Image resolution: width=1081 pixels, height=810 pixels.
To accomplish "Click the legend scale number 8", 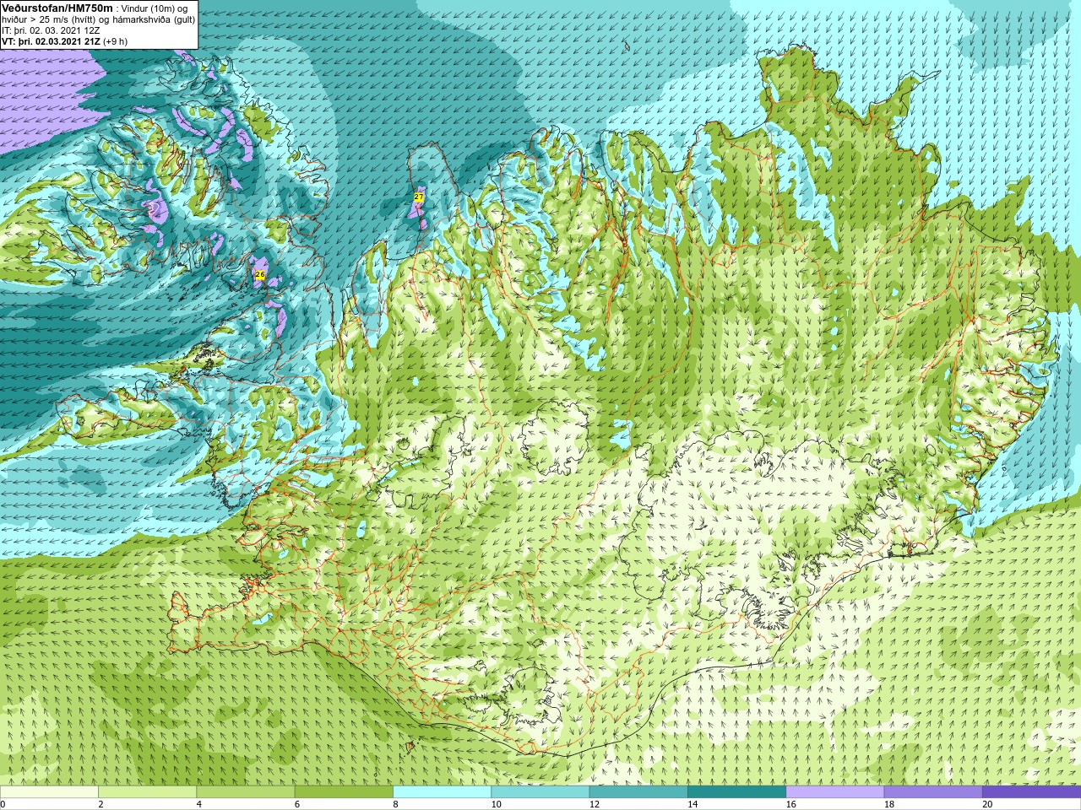I will coord(395,804).
